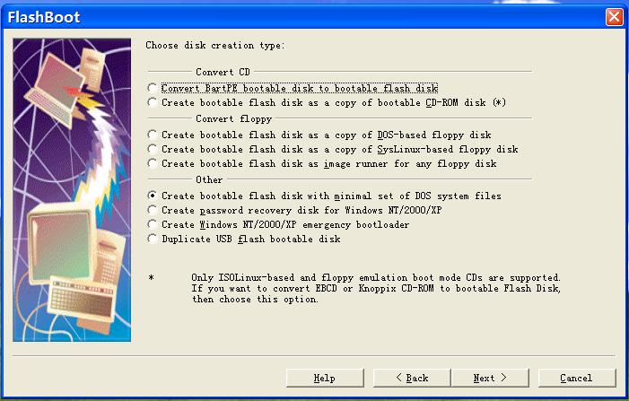Proceed with the Next button
Screen dimensions: 629x401
(490, 378)
